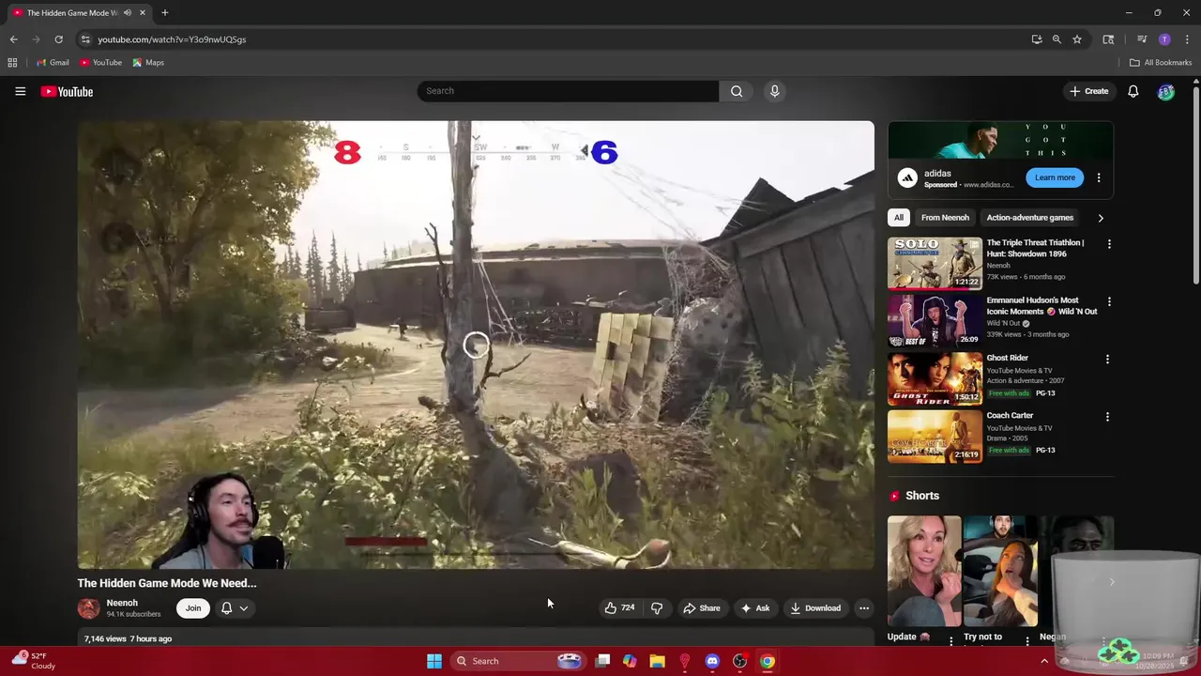Screen dimensions: 1201x676
Task: Open the Ghost Rider movie thumbnail
Action: [x=935, y=377]
